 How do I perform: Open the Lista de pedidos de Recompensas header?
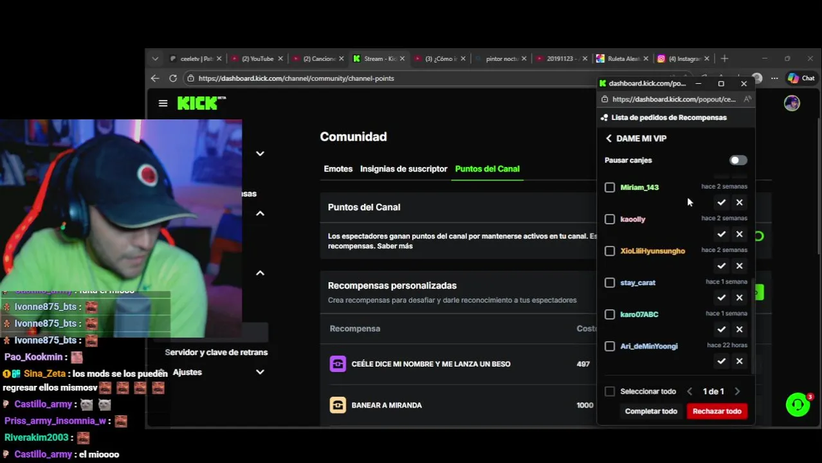669,118
